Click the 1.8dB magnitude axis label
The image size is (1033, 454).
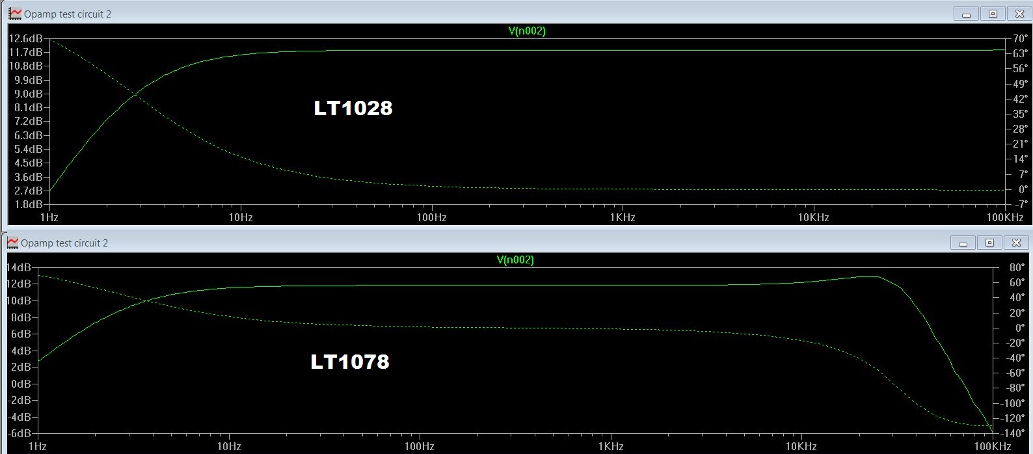[x=29, y=204]
